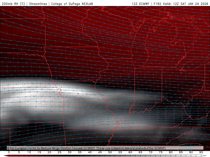Pick the "80" colorbar label
Image resolution: width=210 pixels, height=157 pixels.
(x=171, y=152)
